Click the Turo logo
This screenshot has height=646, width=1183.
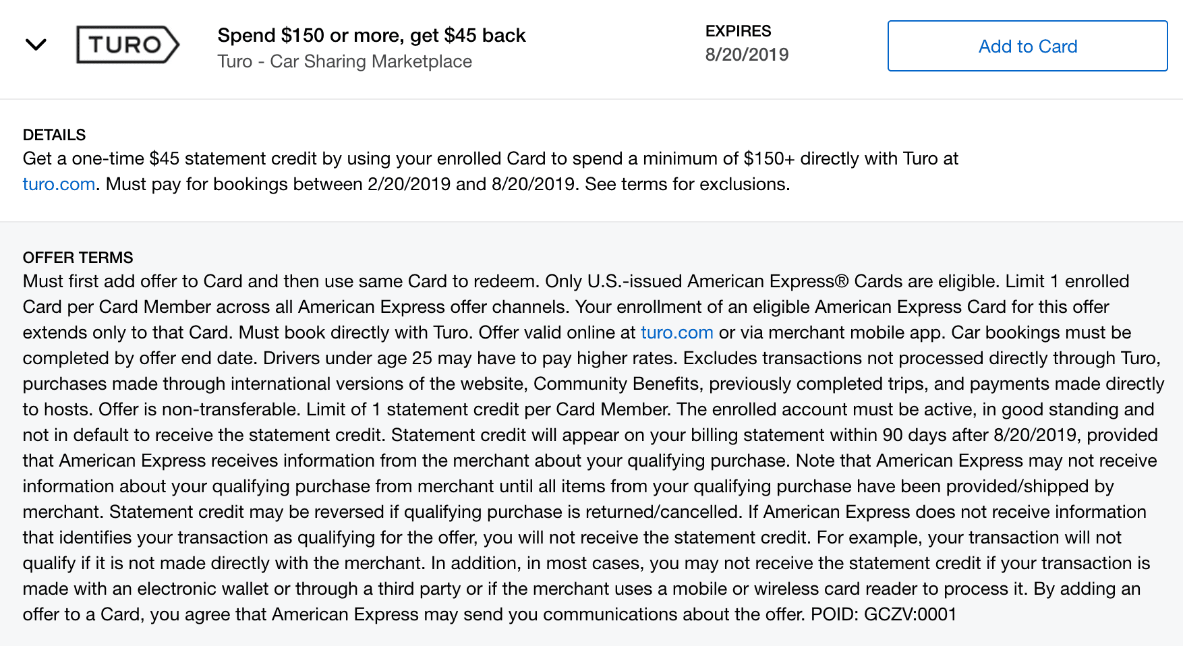(128, 45)
